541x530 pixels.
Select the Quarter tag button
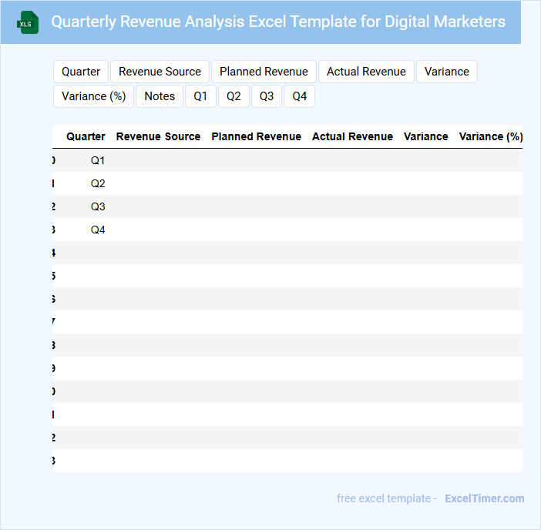tap(81, 72)
